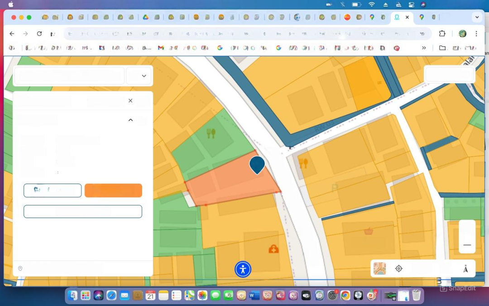Open the dropdown next to search box

pyautogui.click(x=144, y=76)
